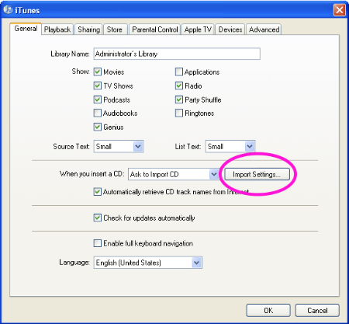Disable the Podcasts checkbox

click(98, 99)
